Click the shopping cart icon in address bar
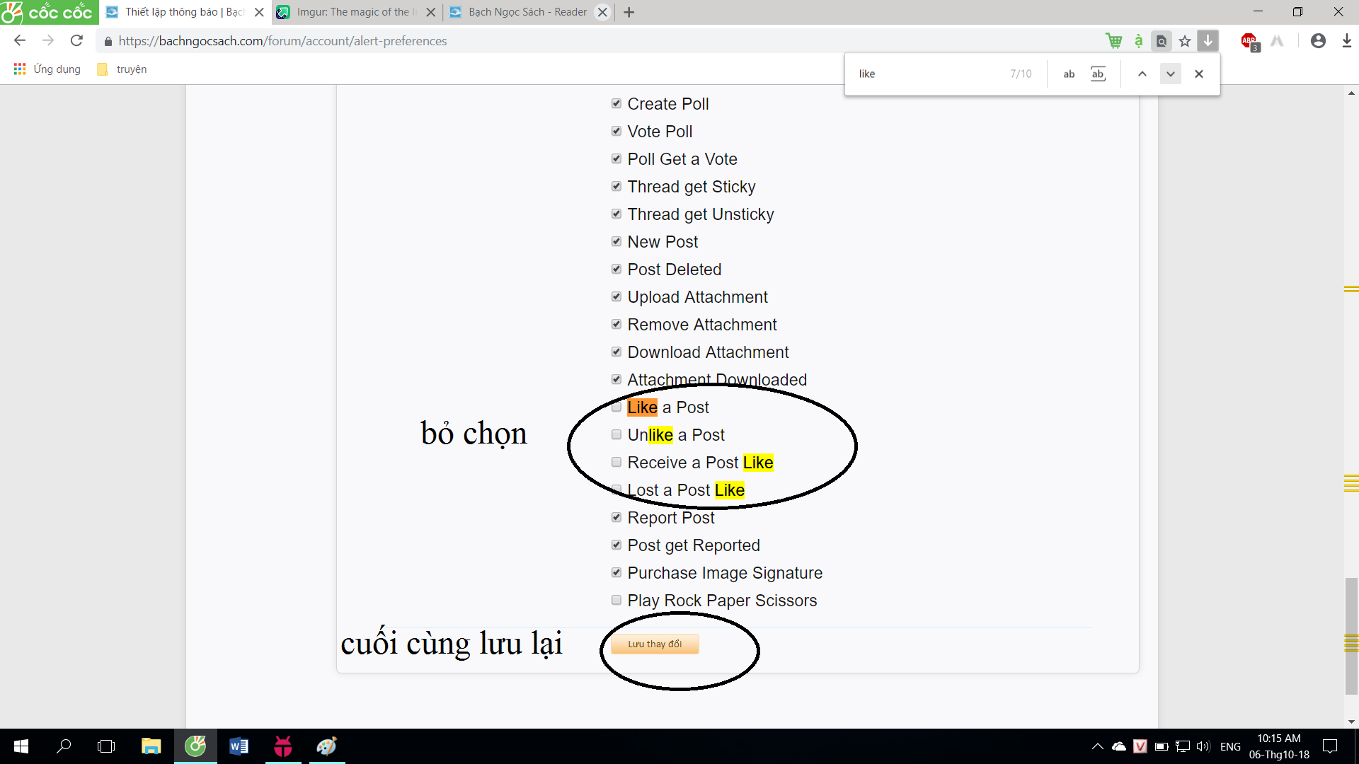The height and width of the screenshot is (764, 1359). (1113, 41)
